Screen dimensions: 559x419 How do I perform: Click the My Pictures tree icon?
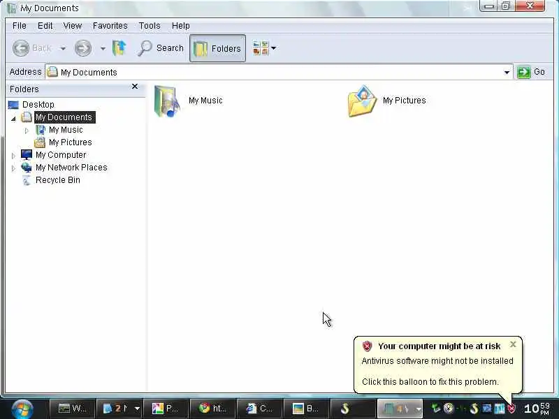(40, 142)
